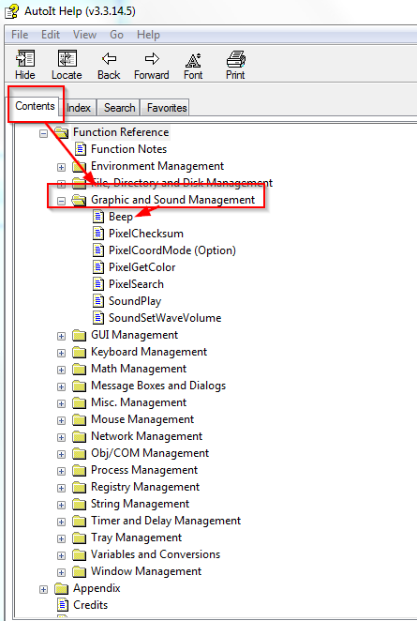Click the Credits page icon

tap(63, 605)
